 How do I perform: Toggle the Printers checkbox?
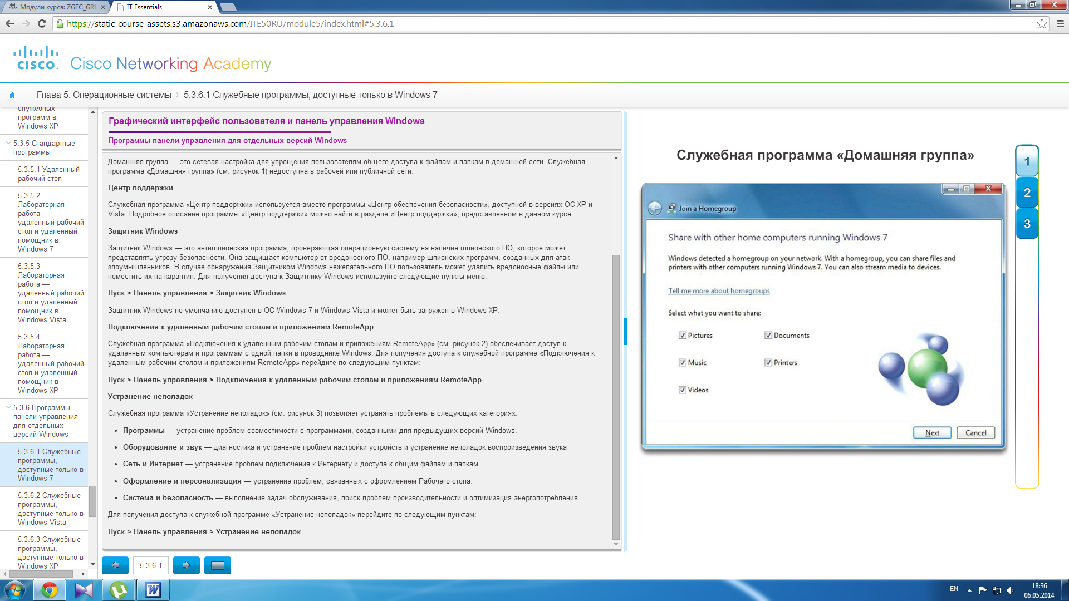click(768, 363)
